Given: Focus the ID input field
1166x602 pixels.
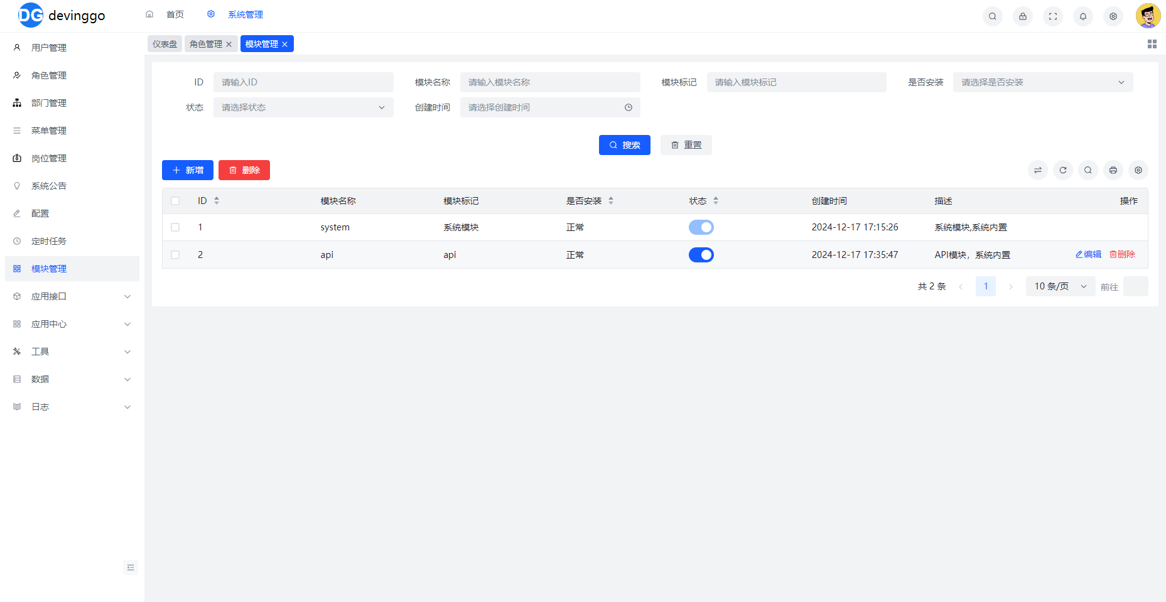Looking at the screenshot, I should pyautogui.click(x=303, y=82).
